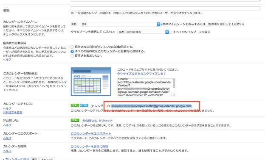Select 招待状を表示しない radio option

[72, 56]
